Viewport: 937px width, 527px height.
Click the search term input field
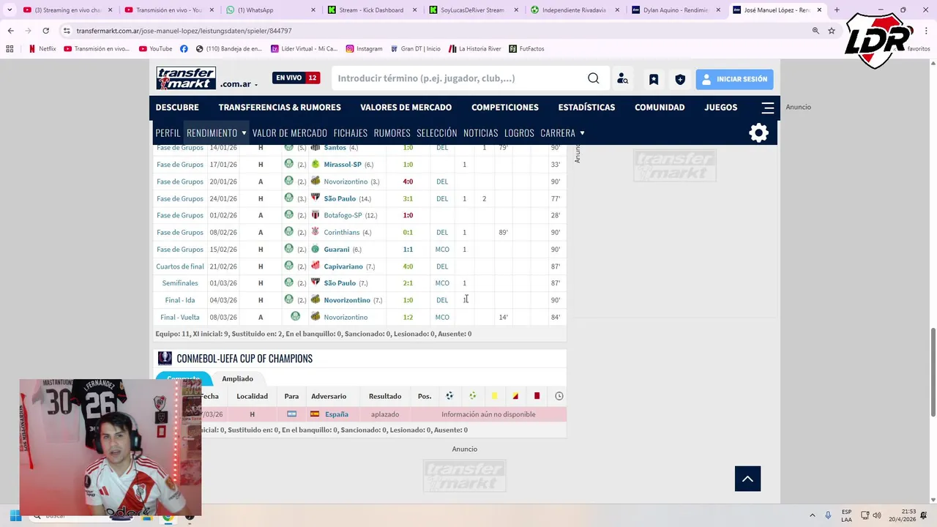(x=460, y=78)
